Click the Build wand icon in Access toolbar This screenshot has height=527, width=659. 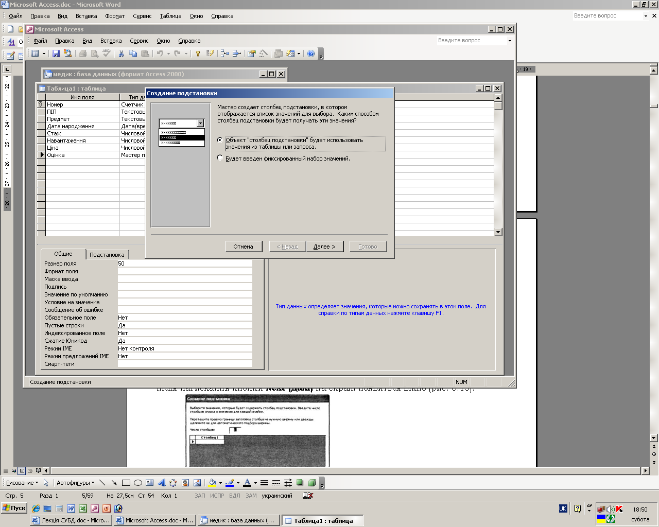coord(264,54)
